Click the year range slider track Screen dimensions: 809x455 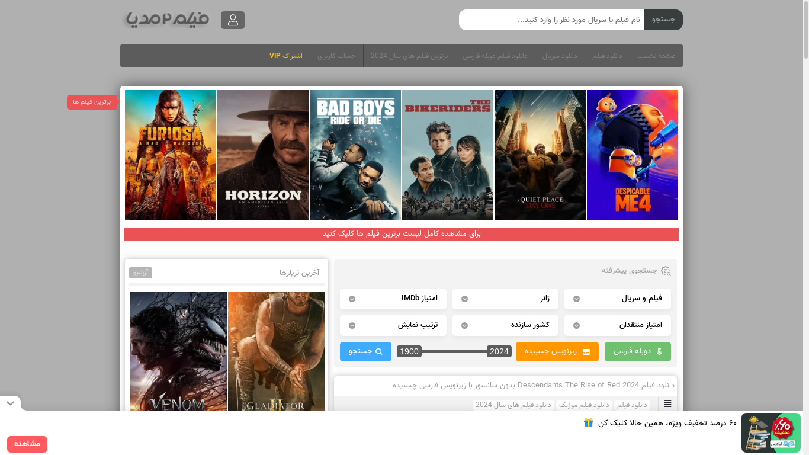pos(454,351)
